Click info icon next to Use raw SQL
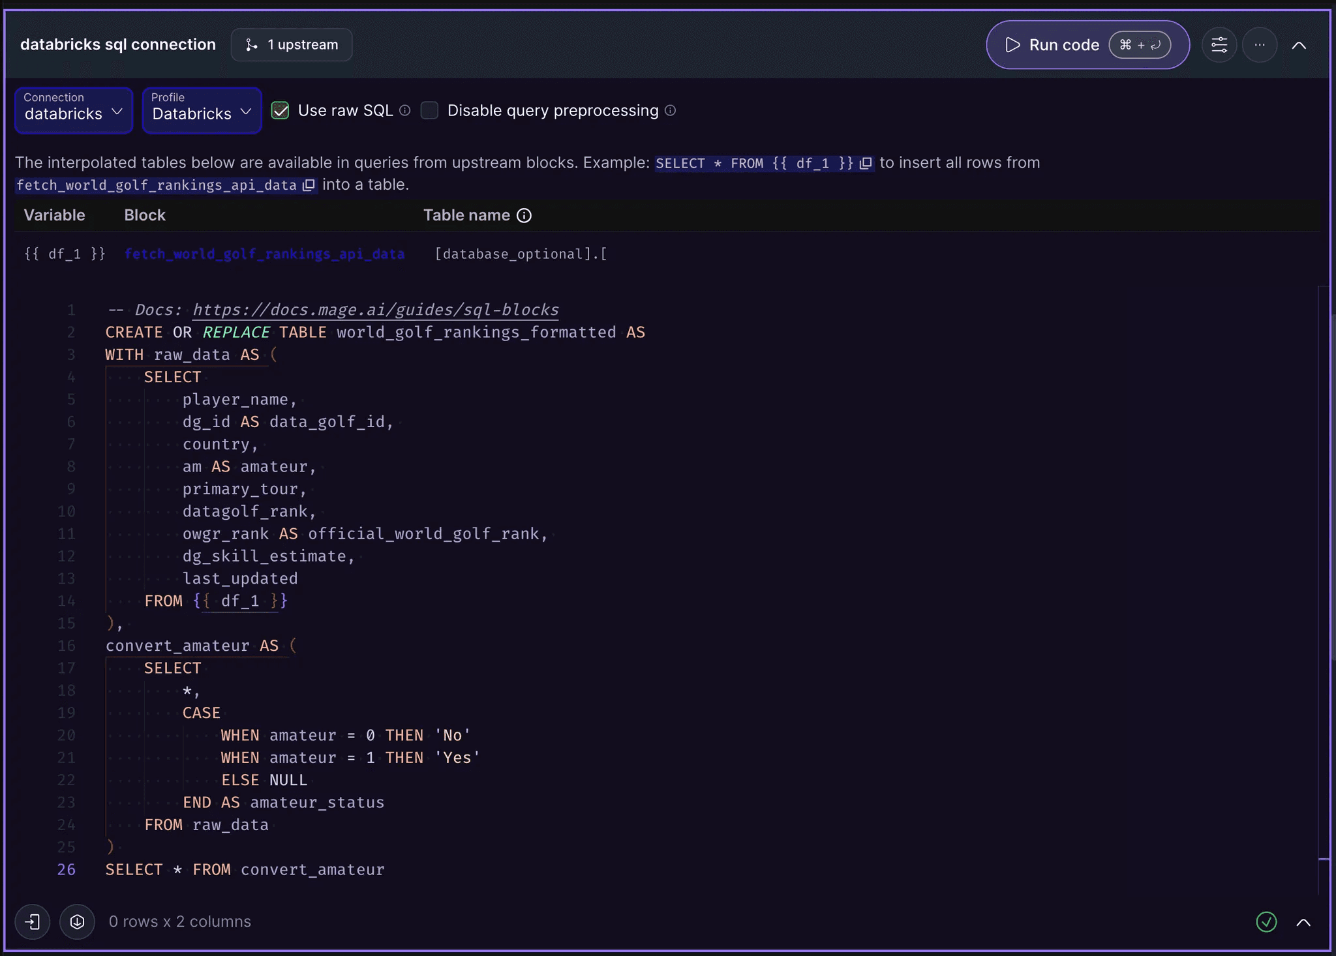The image size is (1336, 956). [x=405, y=110]
